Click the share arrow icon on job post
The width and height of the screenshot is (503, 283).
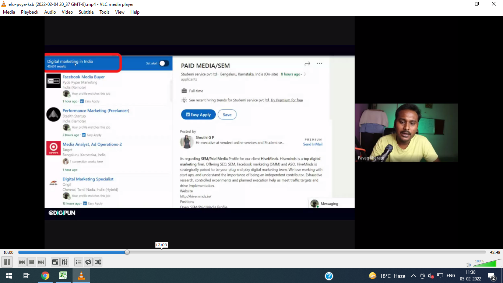click(307, 63)
